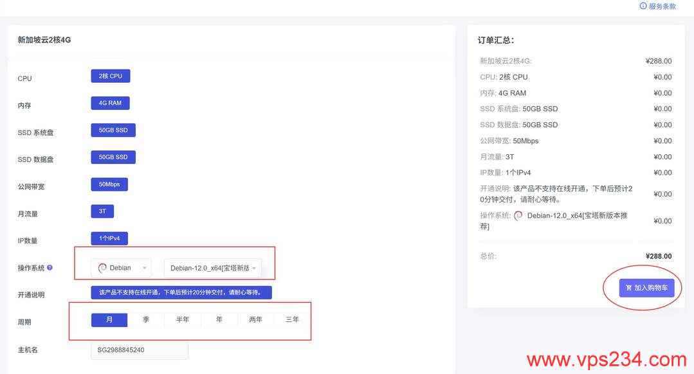Select the 季 billing period
Image resolution: width=694 pixels, height=374 pixels.
[x=146, y=319]
